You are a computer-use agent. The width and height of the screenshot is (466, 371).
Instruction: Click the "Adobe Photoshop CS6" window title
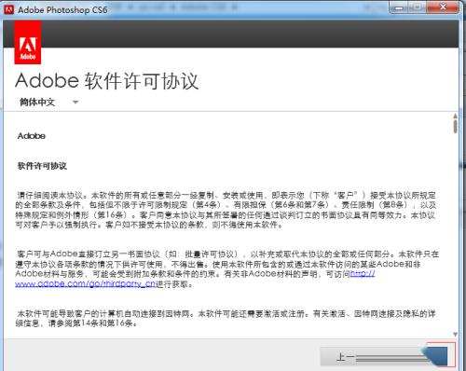pos(62,10)
